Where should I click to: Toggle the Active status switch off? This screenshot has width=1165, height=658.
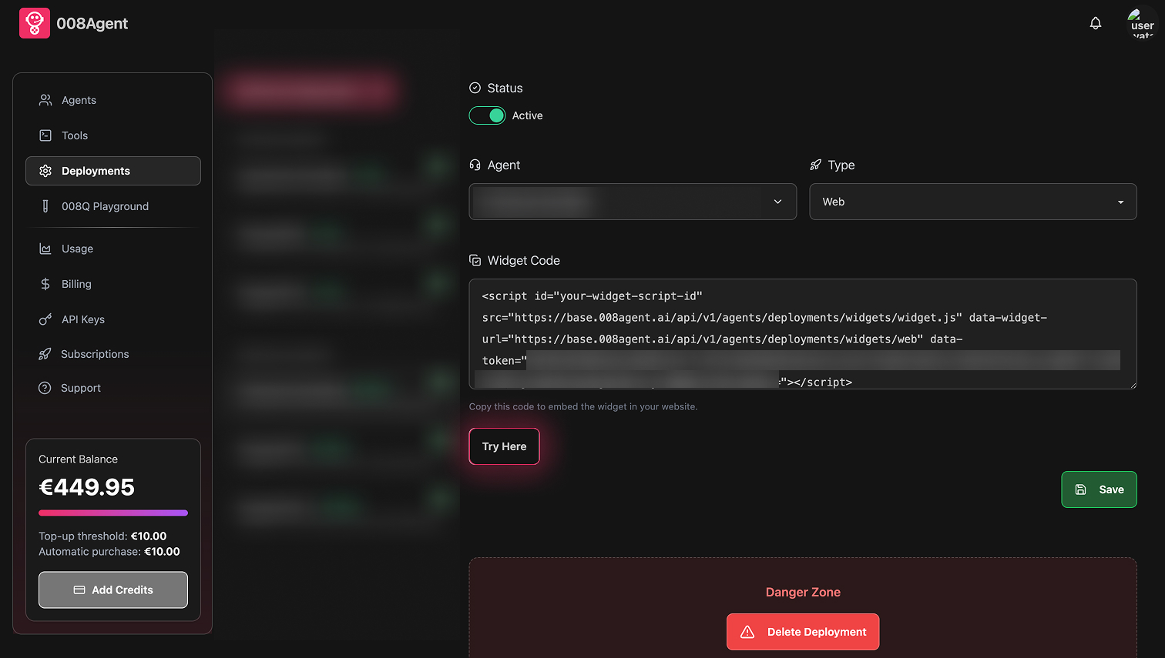[487, 115]
